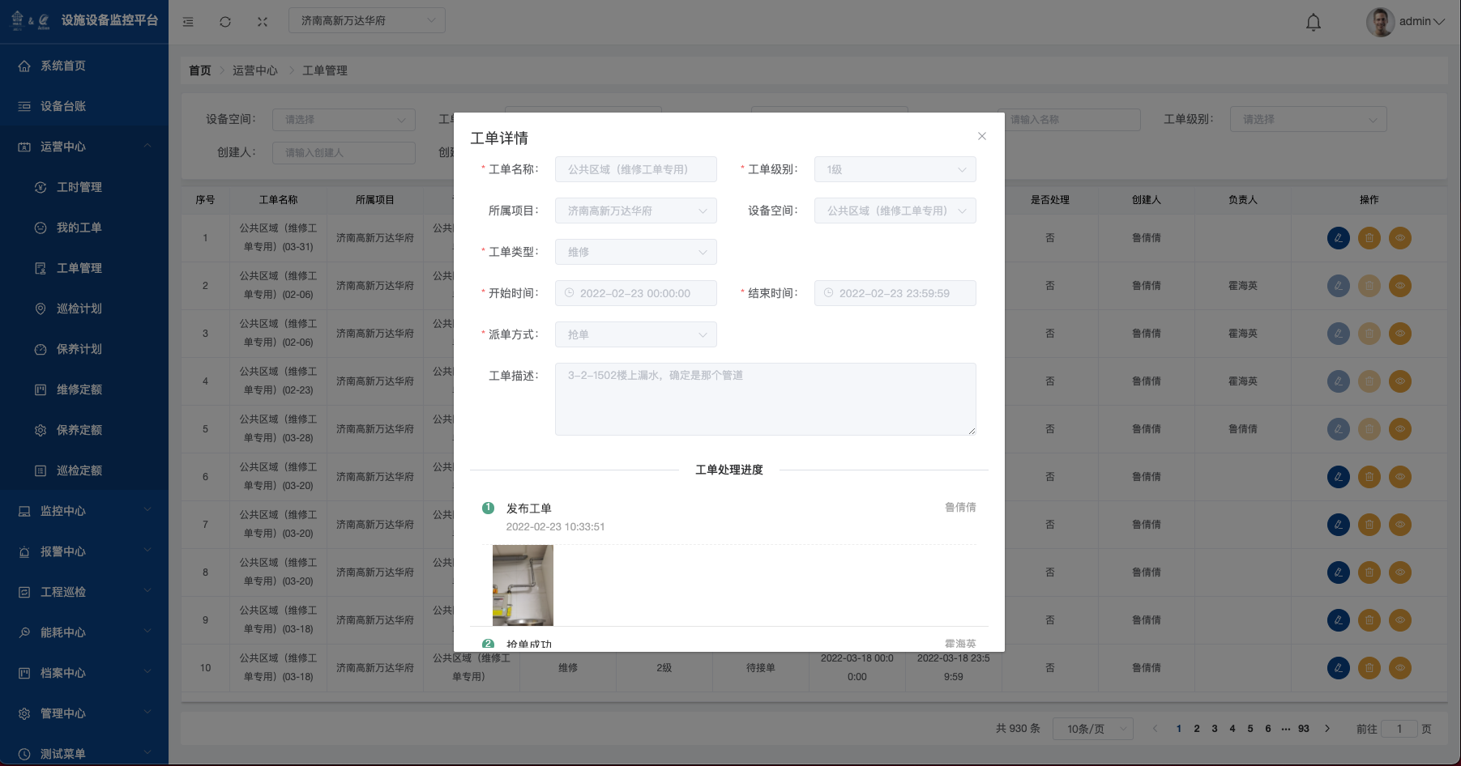Image resolution: width=1461 pixels, height=766 pixels.
Task: Click the admin user avatar
Action: point(1380,22)
